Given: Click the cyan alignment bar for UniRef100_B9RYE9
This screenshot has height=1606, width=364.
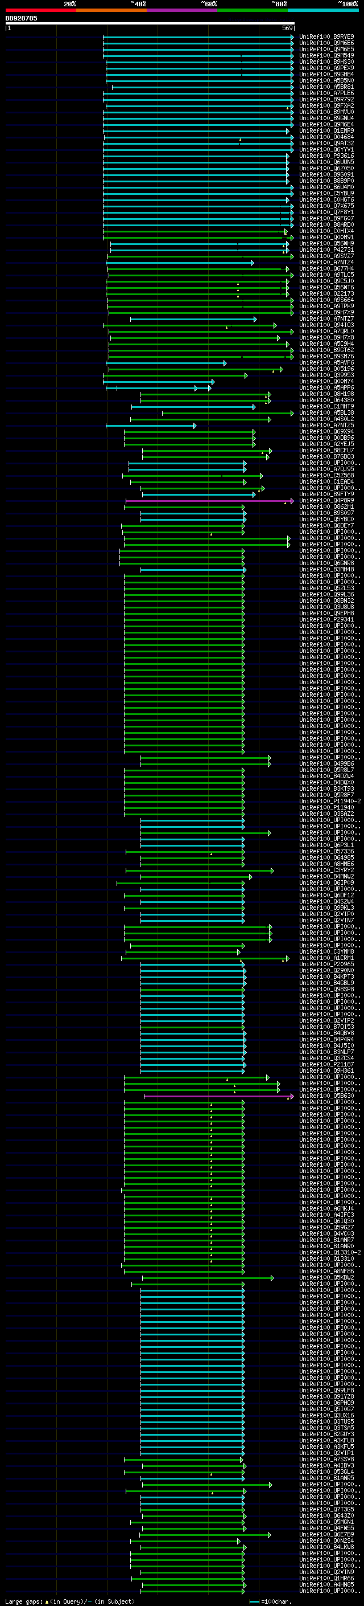Looking at the screenshot, I should point(198,37).
